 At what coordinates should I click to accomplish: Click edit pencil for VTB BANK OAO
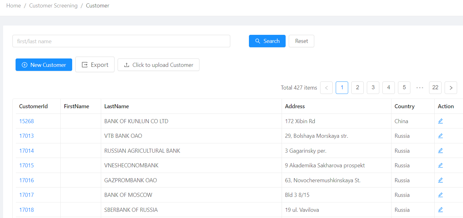click(x=440, y=136)
